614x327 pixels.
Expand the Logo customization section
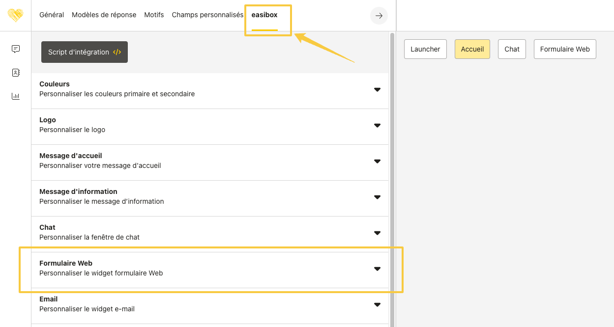pos(377,125)
